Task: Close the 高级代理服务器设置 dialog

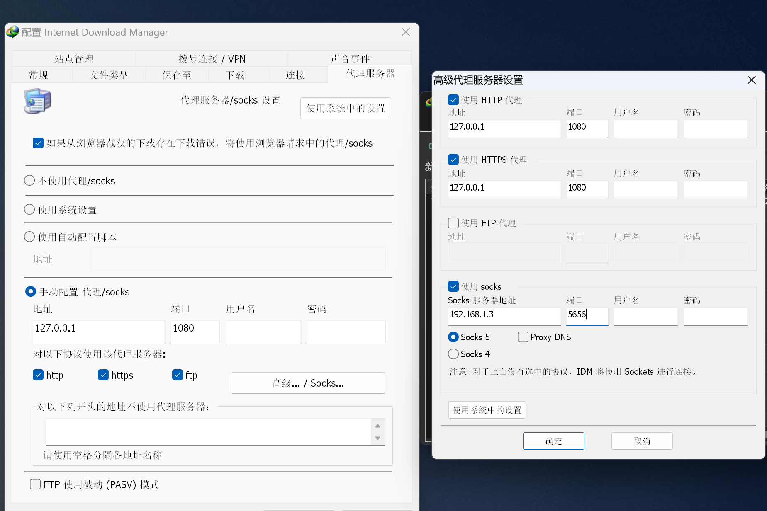Action: 751,80
